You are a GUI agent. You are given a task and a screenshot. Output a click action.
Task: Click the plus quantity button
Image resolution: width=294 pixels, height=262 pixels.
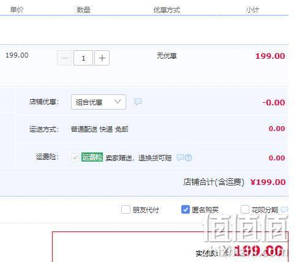tap(102, 58)
